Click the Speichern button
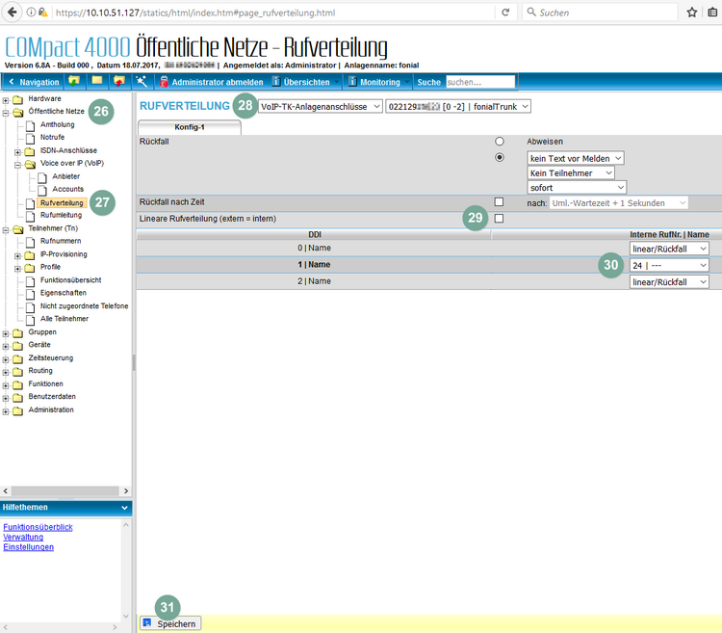The height and width of the screenshot is (633, 722). coord(170,623)
